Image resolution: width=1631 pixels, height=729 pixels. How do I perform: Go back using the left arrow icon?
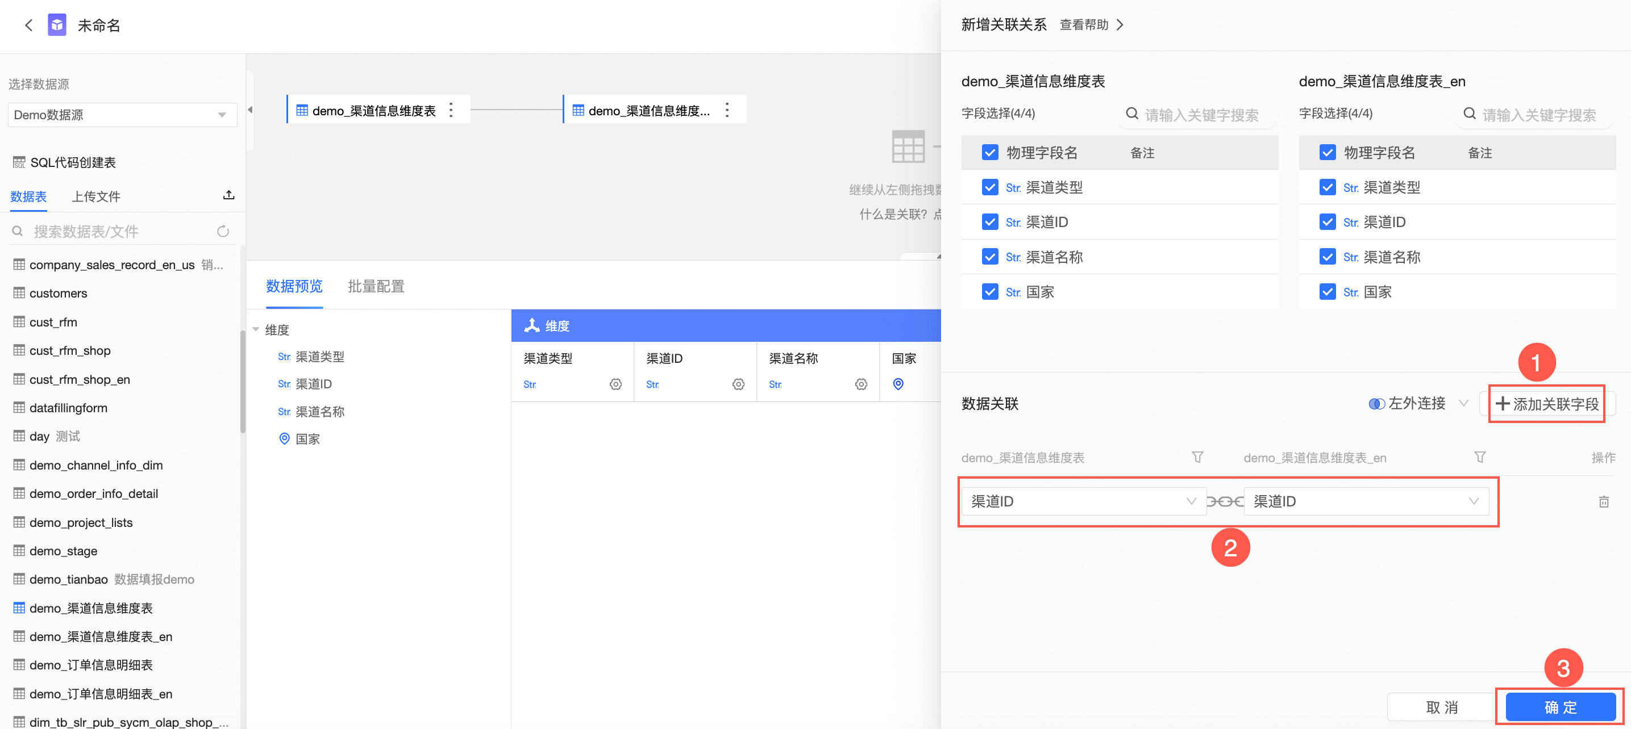[28, 26]
